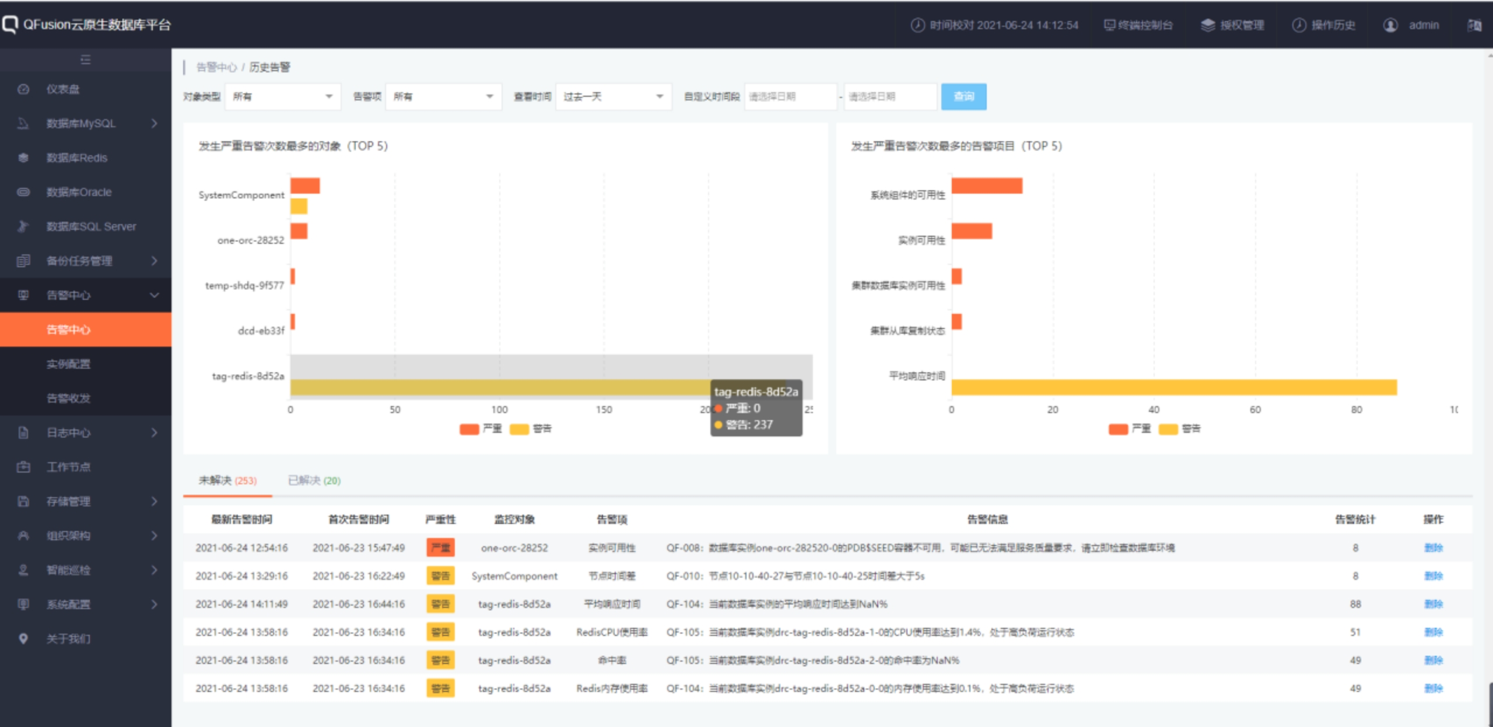Click the operation history clock icon
The width and height of the screenshot is (1493, 727).
tap(1299, 25)
